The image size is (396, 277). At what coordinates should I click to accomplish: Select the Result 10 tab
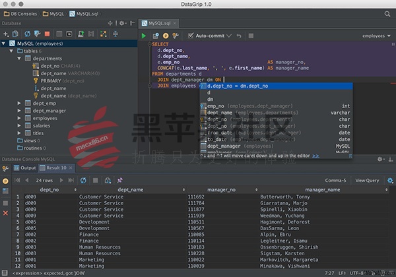pyautogui.click(x=56, y=168)
